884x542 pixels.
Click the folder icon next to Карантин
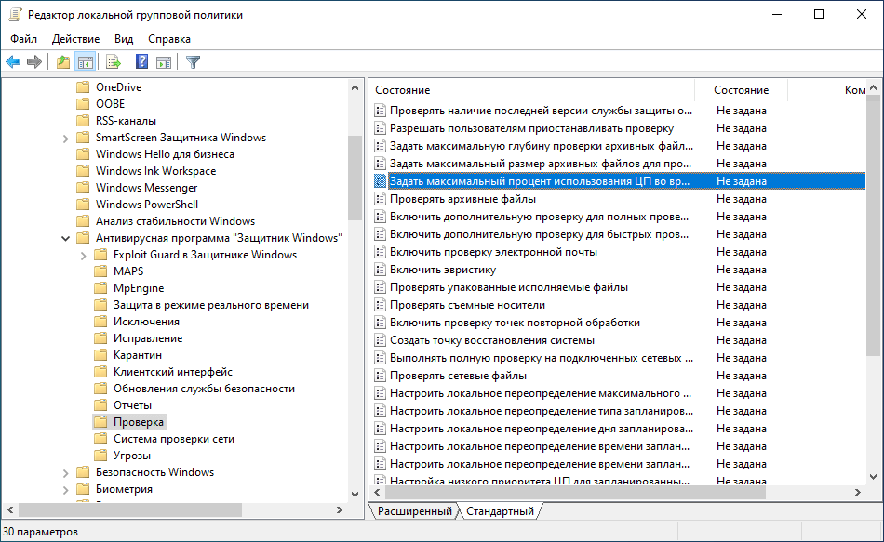pos(100,355)
